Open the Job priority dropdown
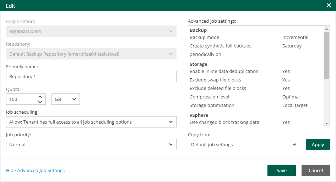This screenshot has width=336, height=182. tap(91, 145)
